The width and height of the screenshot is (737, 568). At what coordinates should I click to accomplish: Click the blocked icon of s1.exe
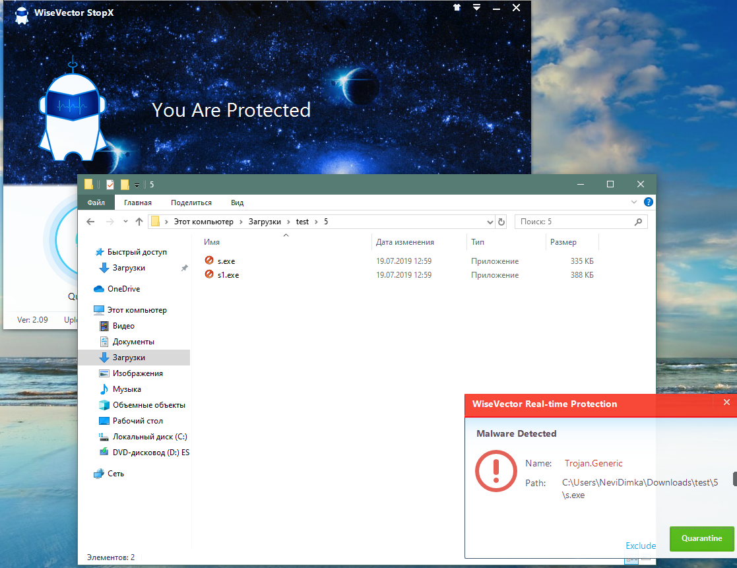click(209, 274)
